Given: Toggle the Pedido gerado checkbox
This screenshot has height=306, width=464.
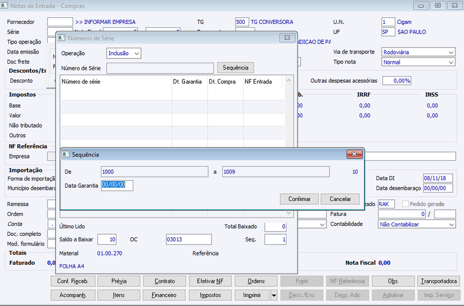Looking at the screenshot, I should pos(405,204).
